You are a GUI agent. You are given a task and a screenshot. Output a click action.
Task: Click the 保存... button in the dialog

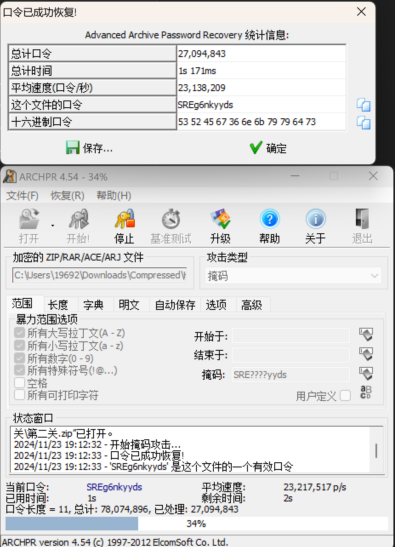[89, 148]
